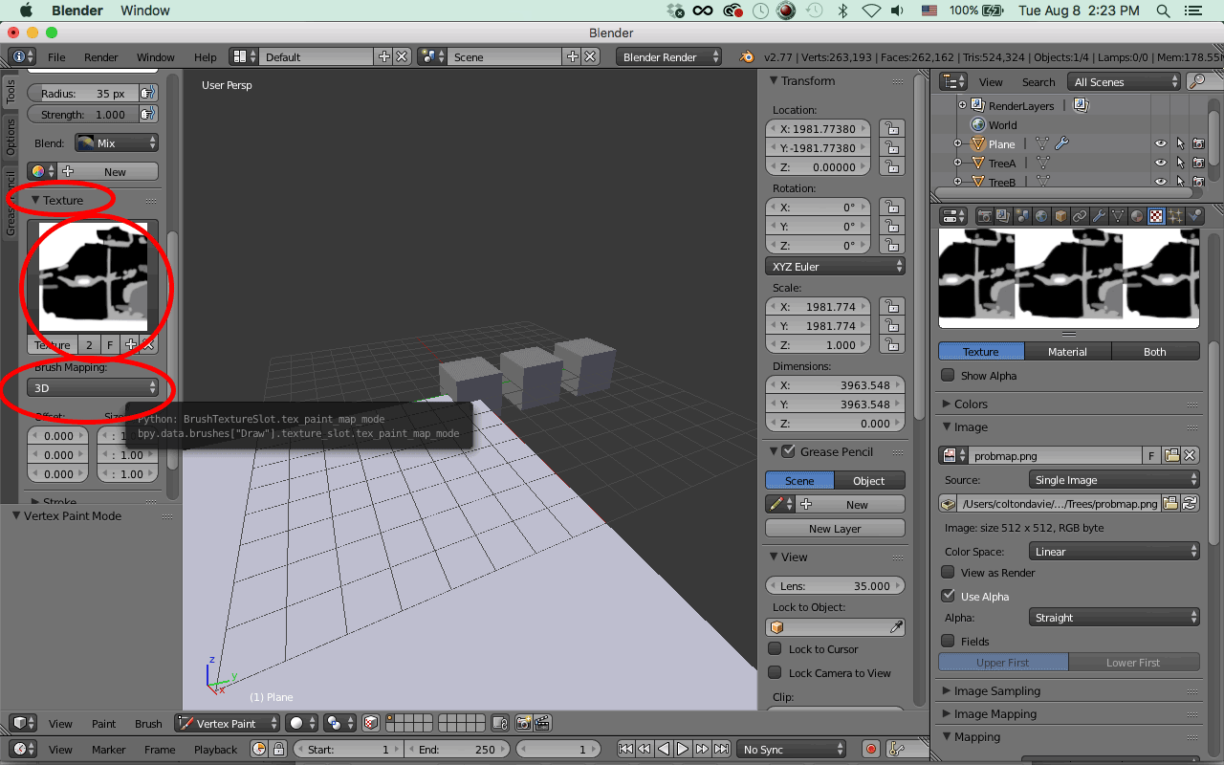1224x765 pixels.
Task: Open the Physics properties tab
Action: (1194, 216)
